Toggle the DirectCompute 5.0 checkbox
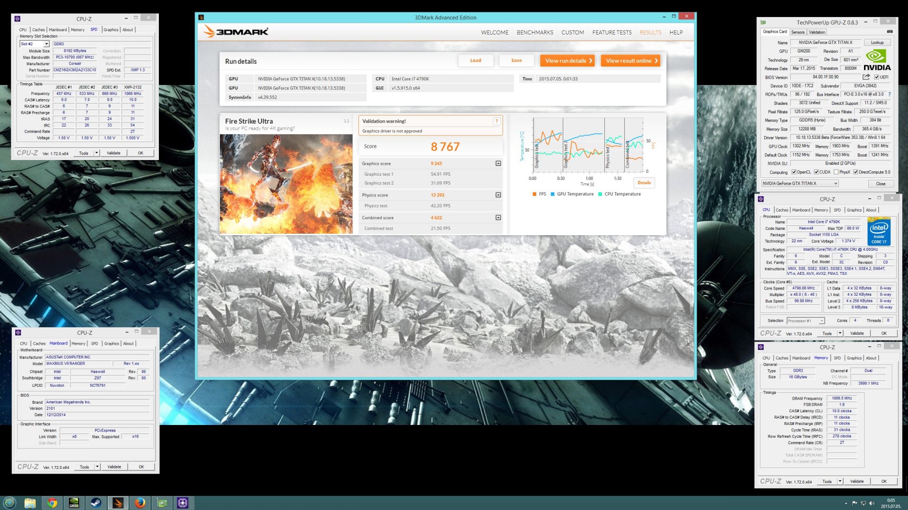This screenshot has width=908, height=510. 856,172
